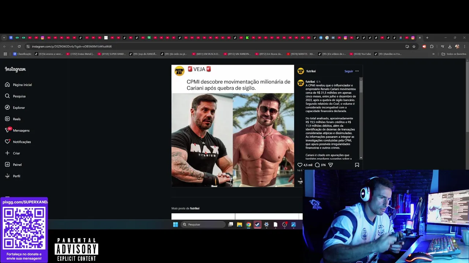Viewport: 469px width, 263px height.
Task: Click Criar to make a post
Action: 12,153
